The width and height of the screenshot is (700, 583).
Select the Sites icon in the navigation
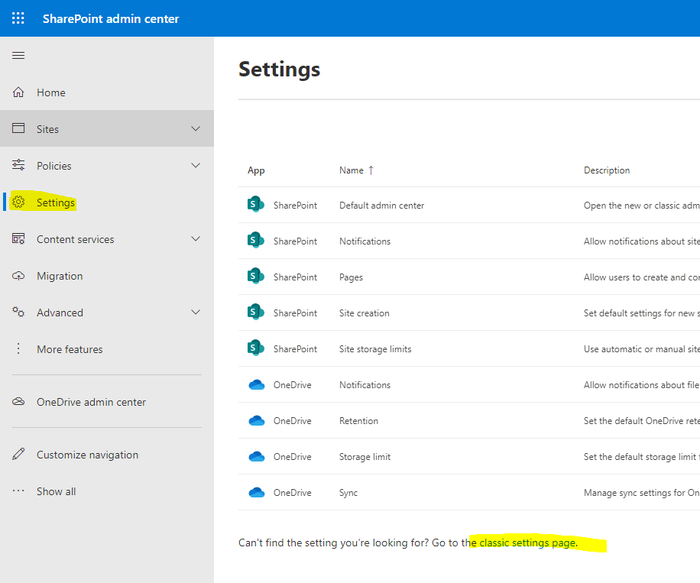[x=18, y=128]
